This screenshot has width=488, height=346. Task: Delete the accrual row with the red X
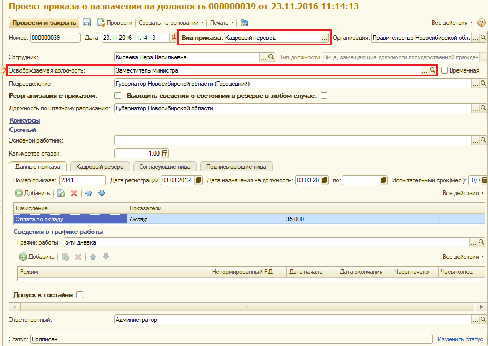click(x=74, y=193)
